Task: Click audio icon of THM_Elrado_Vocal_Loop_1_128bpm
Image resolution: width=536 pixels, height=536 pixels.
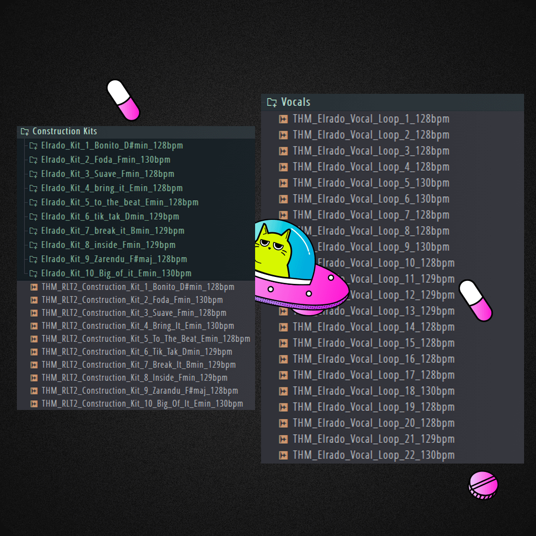Action: [283, 119]
